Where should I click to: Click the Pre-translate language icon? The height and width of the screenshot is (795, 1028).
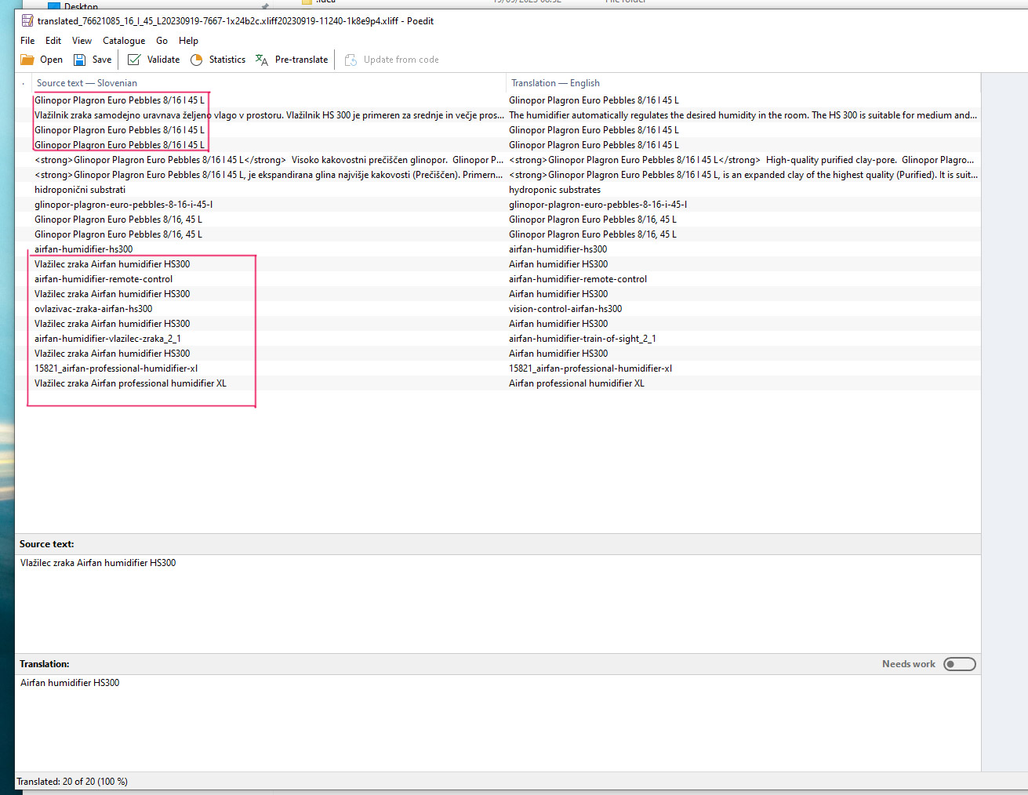262,60
